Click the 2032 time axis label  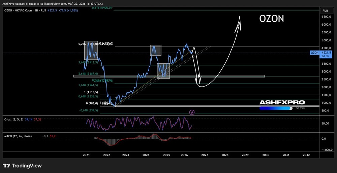pyautogui.click(x=306, y=155)
